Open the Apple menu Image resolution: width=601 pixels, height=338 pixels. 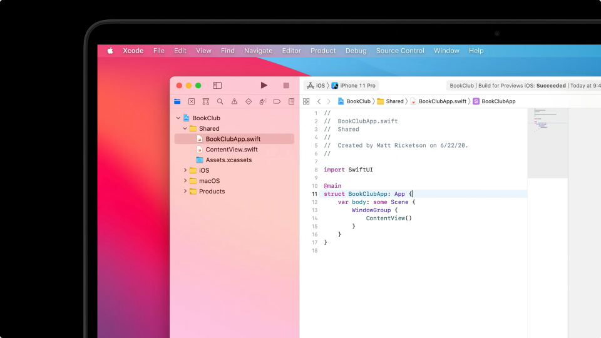(x=110, y=51)
